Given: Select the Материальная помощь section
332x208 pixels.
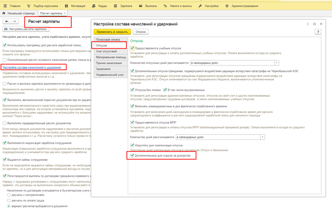Looking at the screenshot, I should [111, 57].
